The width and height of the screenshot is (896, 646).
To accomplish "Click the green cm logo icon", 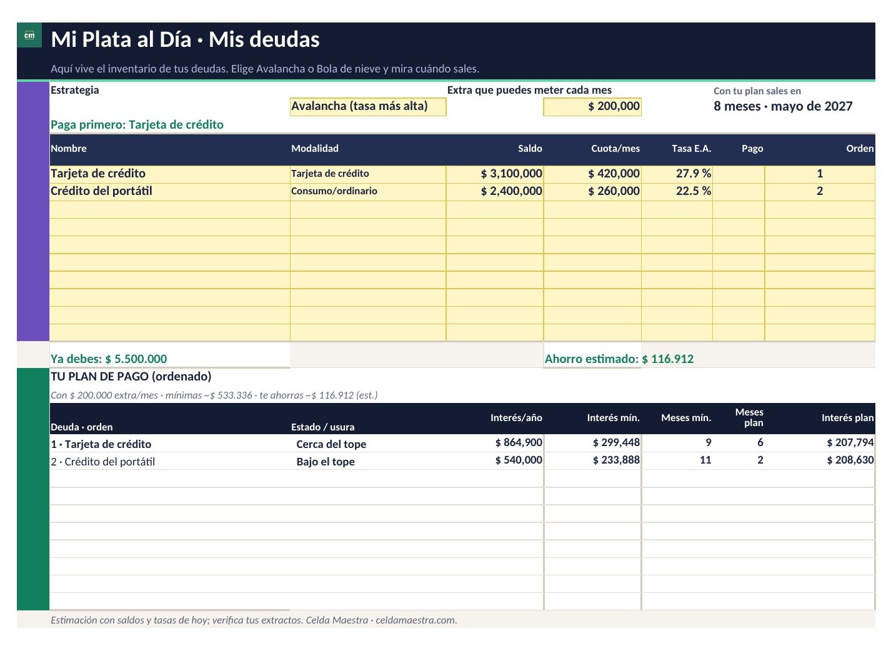I will tap(29, 35).
